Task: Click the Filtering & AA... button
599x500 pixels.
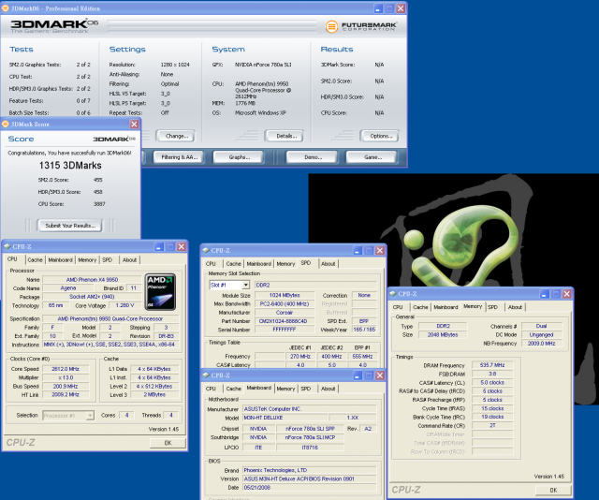Action: pos(179,157)
